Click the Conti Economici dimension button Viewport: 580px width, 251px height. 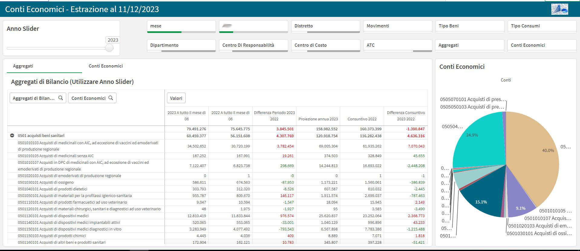[92, 98]
